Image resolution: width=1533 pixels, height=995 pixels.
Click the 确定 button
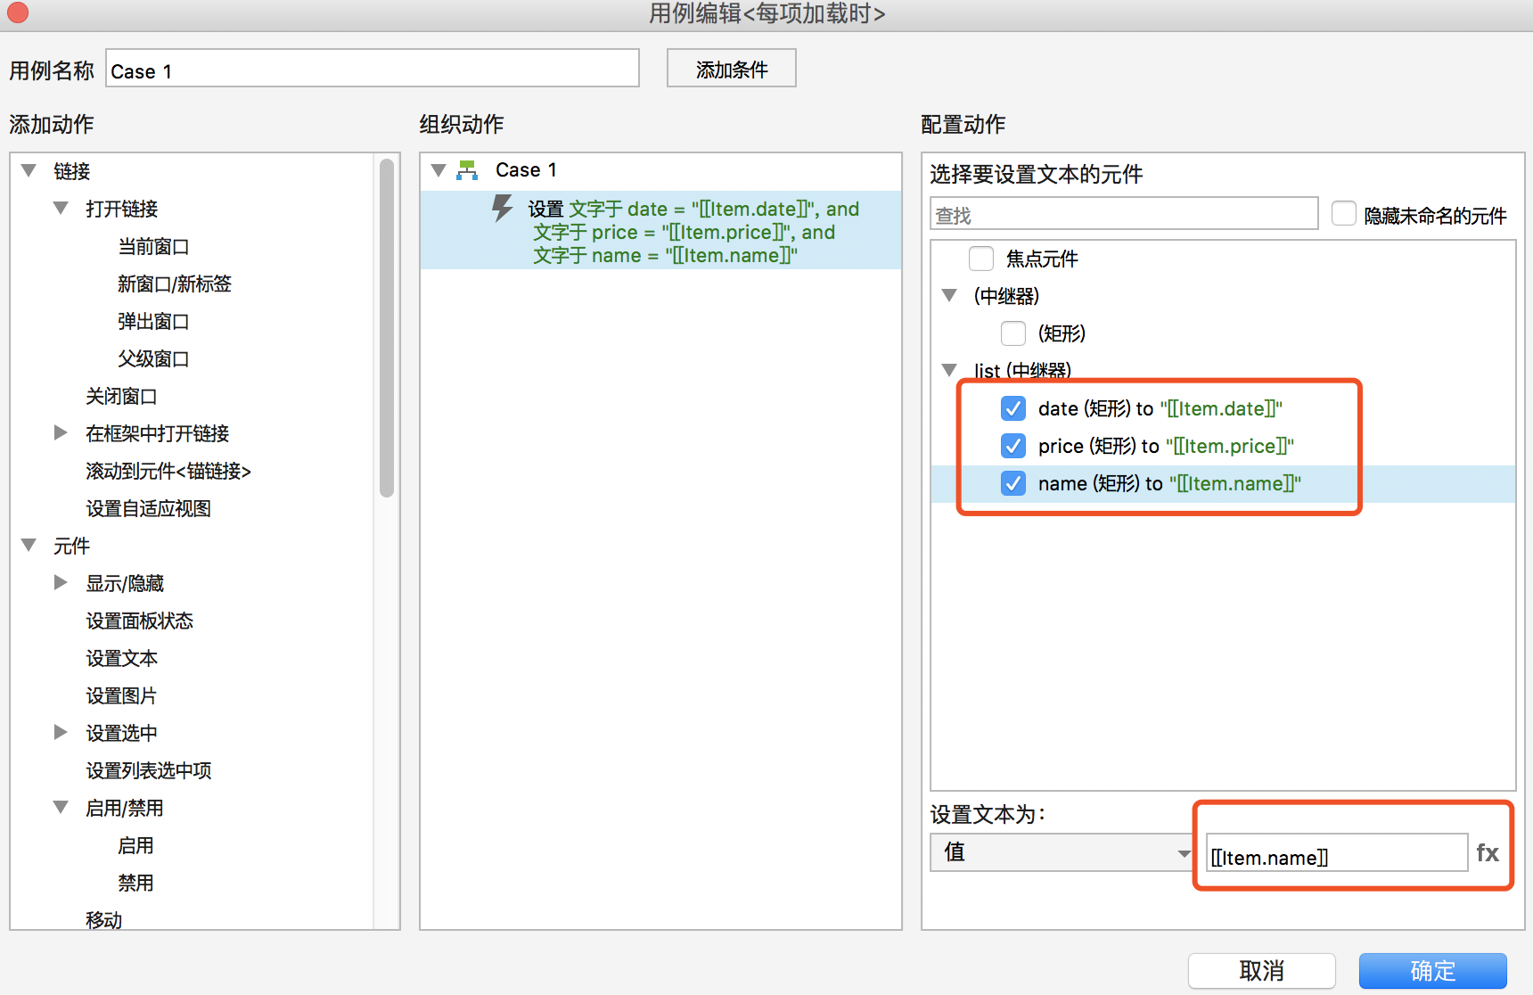(x=1433, y=970)
